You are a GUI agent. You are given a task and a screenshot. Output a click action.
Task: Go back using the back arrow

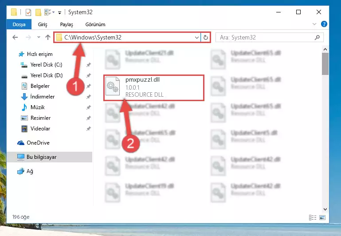click(x=15, y=37)
